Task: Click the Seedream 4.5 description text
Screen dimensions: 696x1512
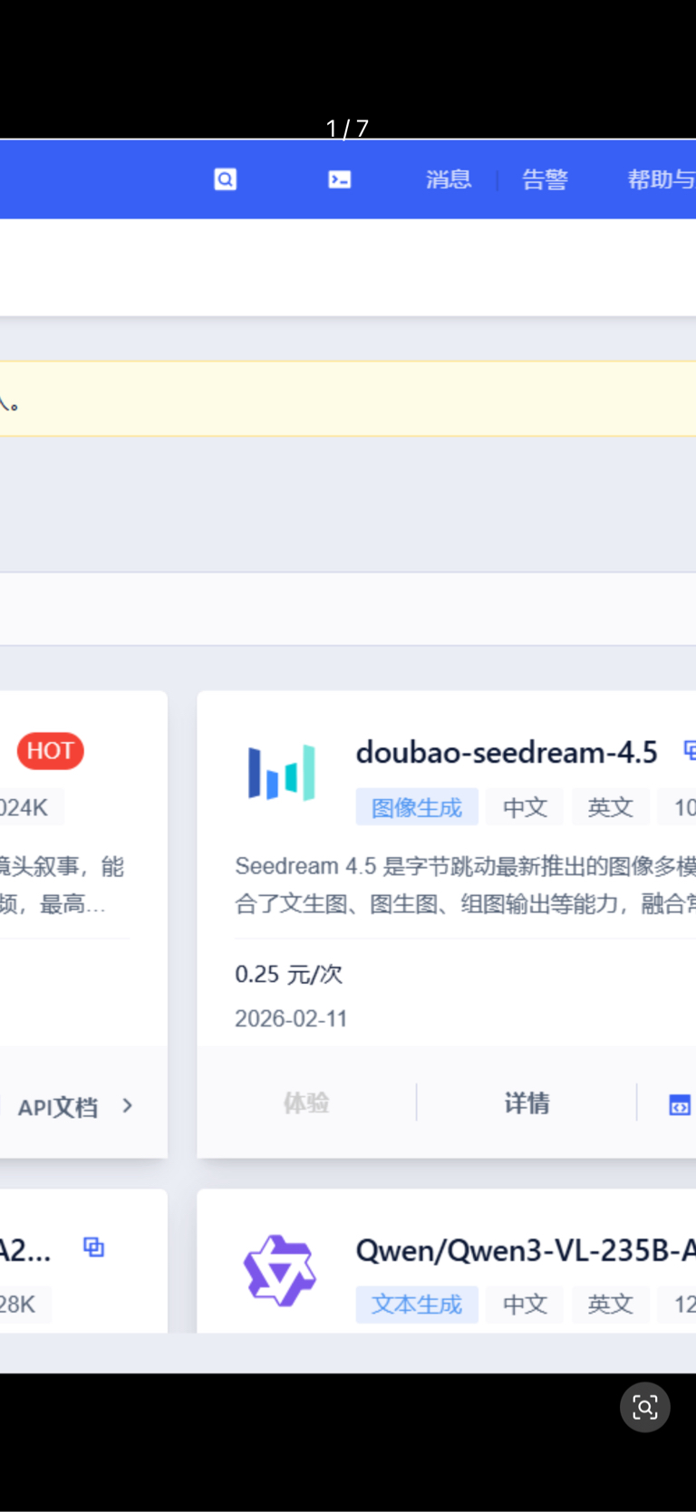Action: (x=465, y=885)
